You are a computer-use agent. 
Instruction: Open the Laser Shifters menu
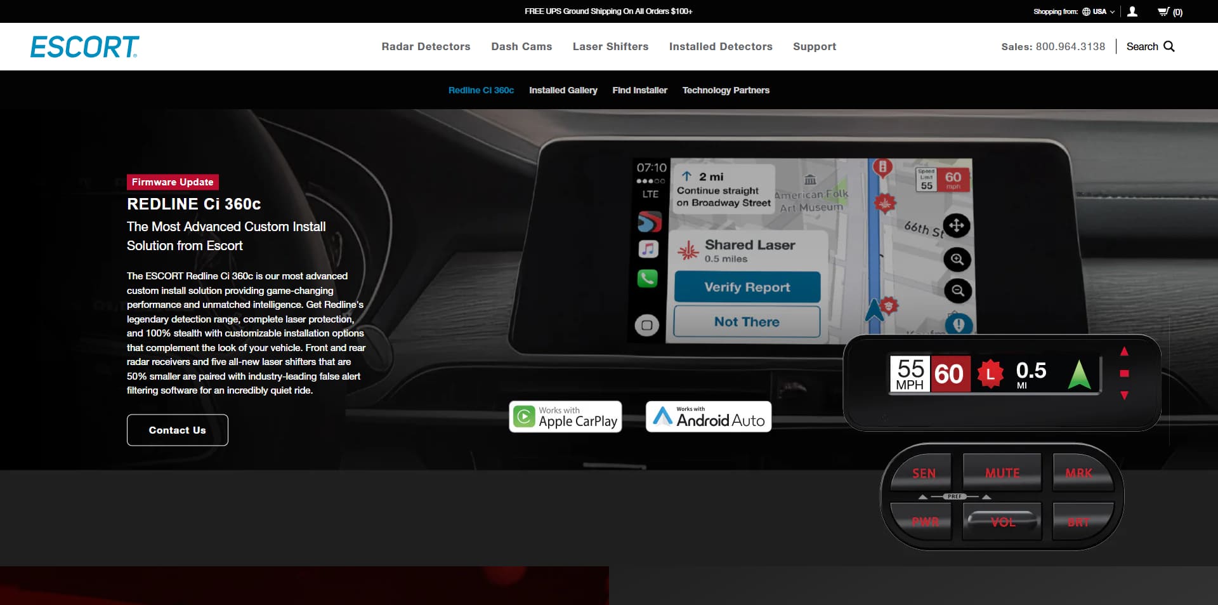tap(610, 46)
